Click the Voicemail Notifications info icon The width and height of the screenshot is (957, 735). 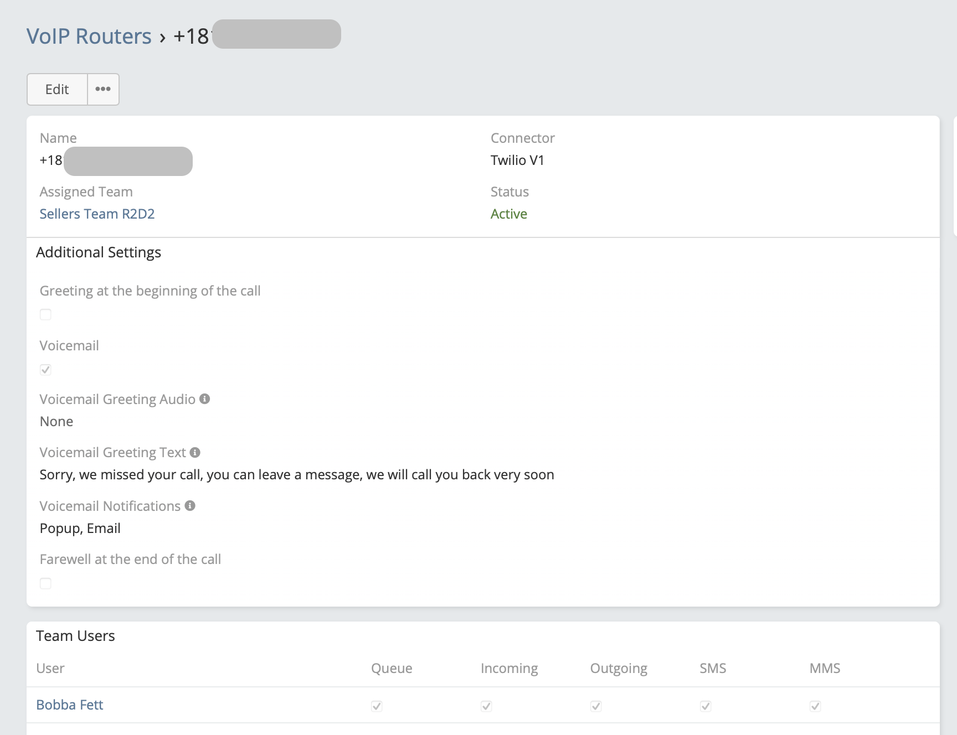click(190, 506)
